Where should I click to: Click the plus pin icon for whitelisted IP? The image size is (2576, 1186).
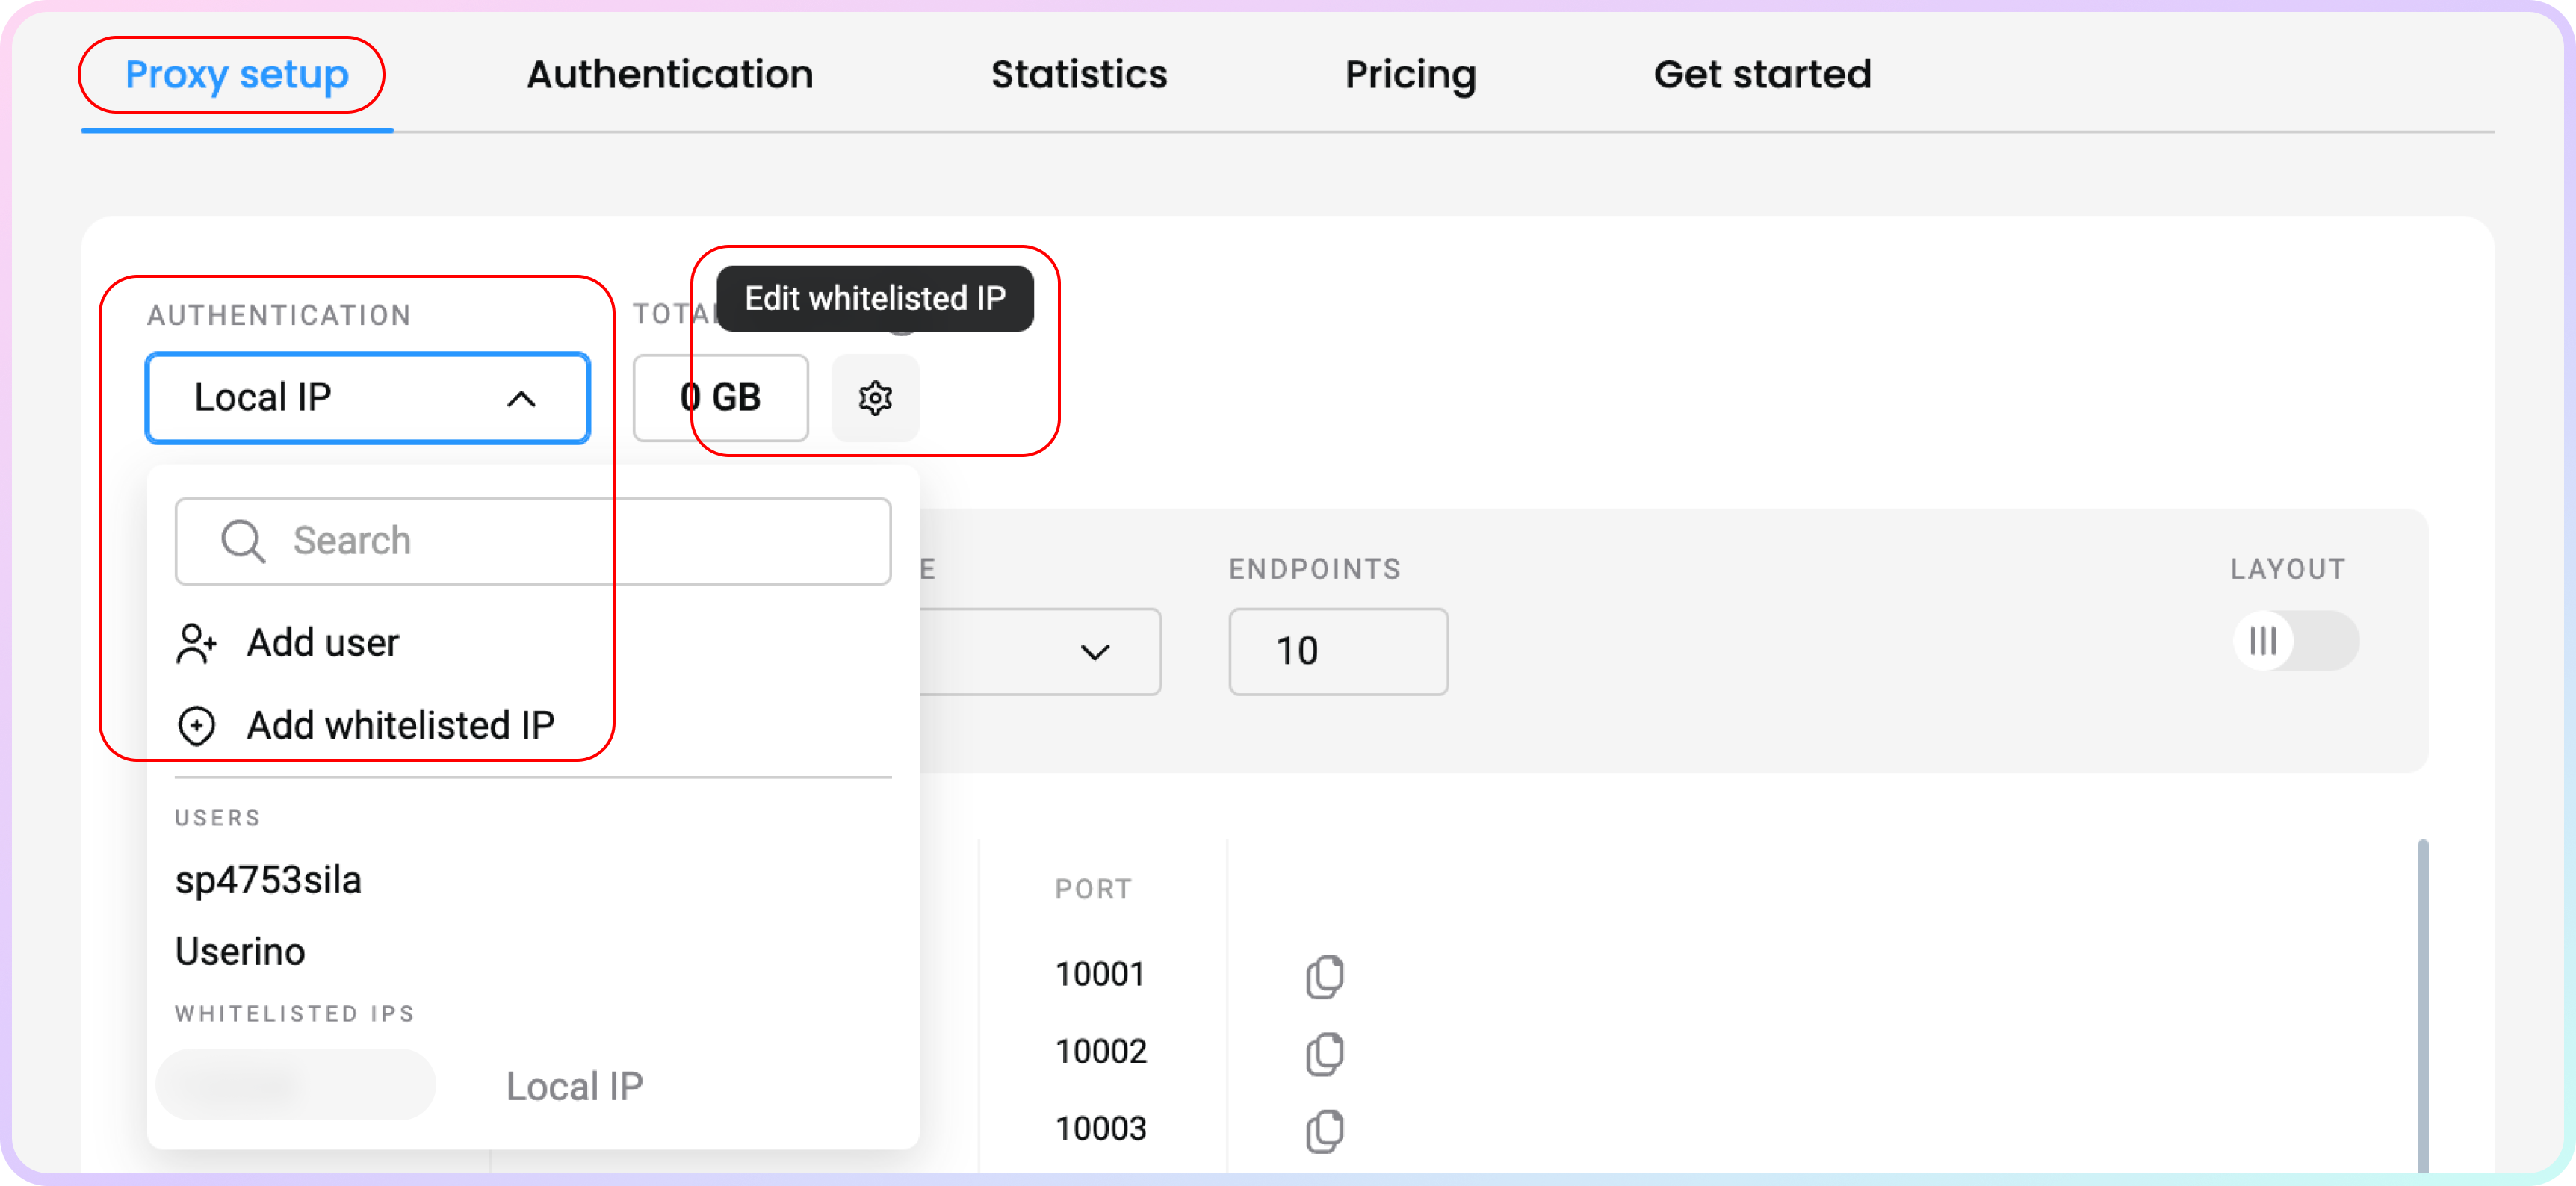coord(196,726)
